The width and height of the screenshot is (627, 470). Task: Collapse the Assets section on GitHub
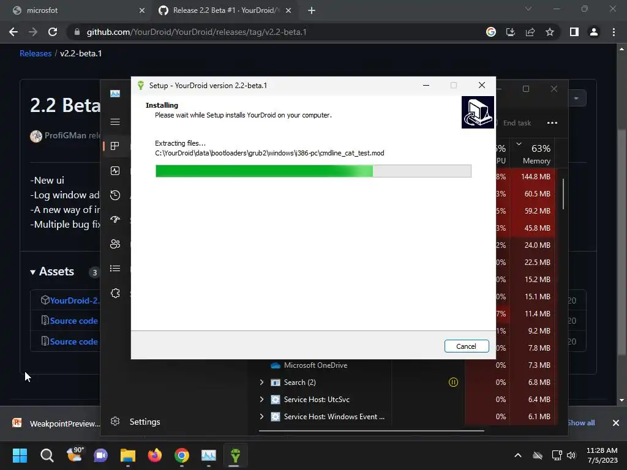[x=52, y=272]
